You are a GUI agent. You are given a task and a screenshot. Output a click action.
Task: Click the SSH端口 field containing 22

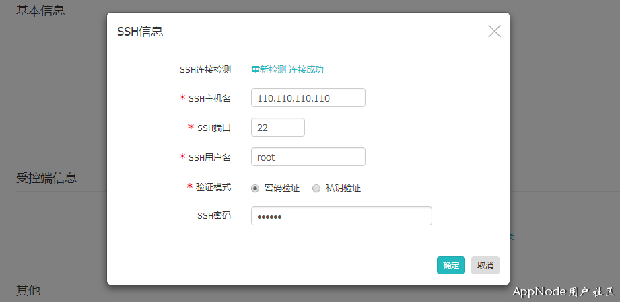(277, 128)
